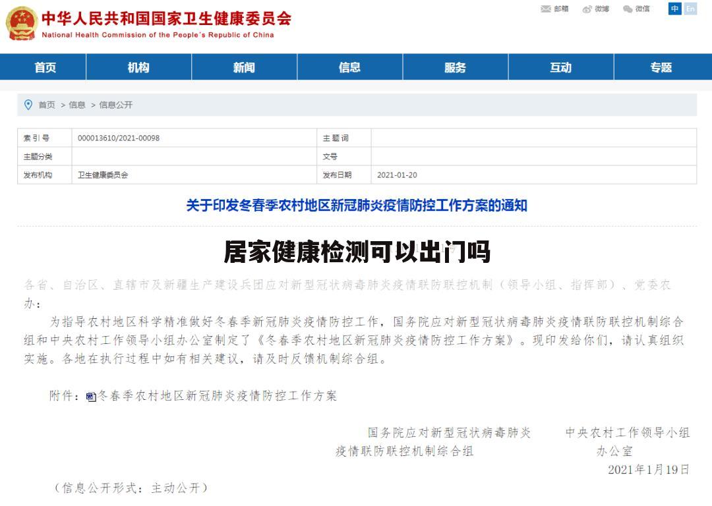Click the overlay headline 居家健康检测可以出门吗

coord(357,252)
